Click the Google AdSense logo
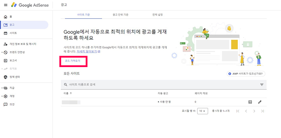 point(30,5)
